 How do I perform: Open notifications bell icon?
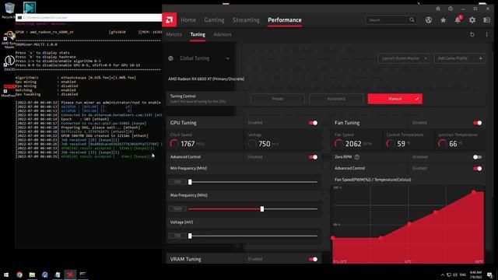click(x=458, y=20)
